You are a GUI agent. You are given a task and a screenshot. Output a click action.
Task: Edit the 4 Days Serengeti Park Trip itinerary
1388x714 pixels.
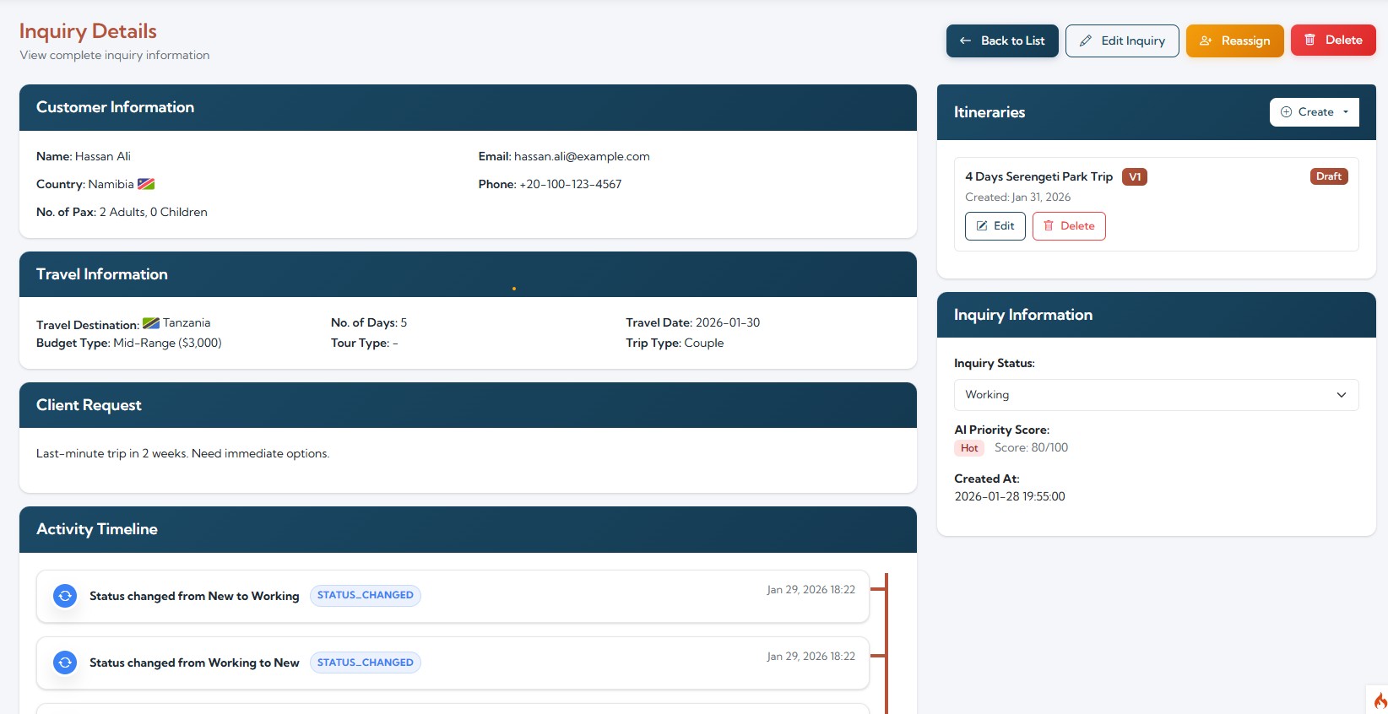[x=995, y=226]
